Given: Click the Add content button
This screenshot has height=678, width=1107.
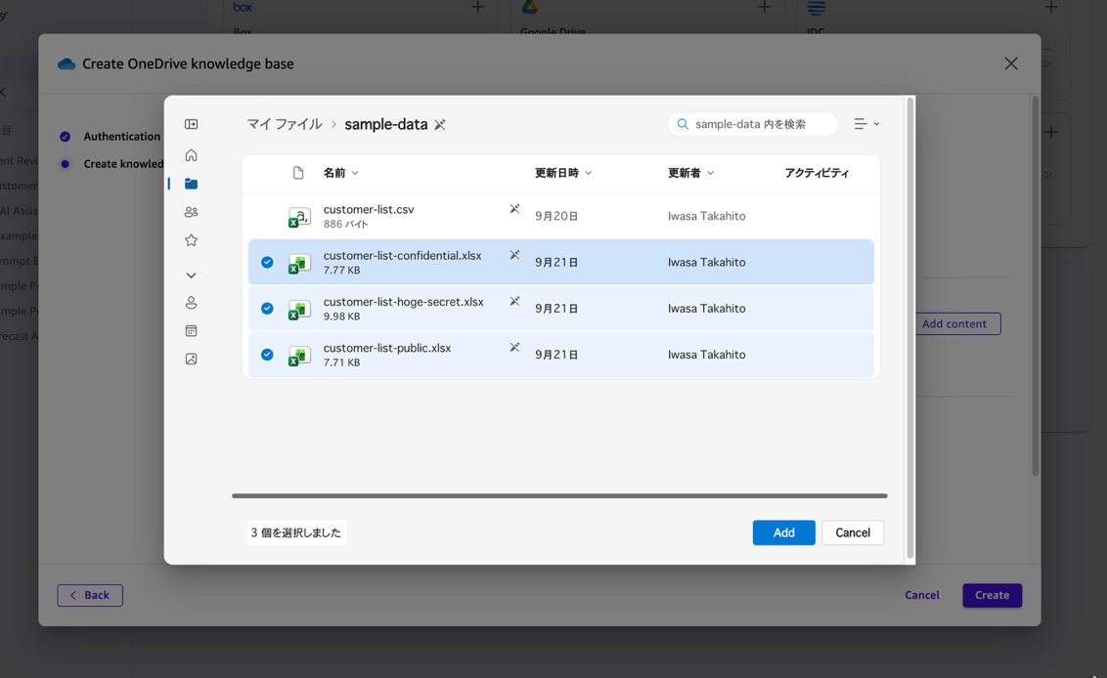Looking at the screenshot, I should point(958,323).
